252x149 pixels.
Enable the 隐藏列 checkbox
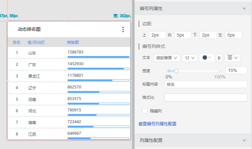(x=145, y=111)
